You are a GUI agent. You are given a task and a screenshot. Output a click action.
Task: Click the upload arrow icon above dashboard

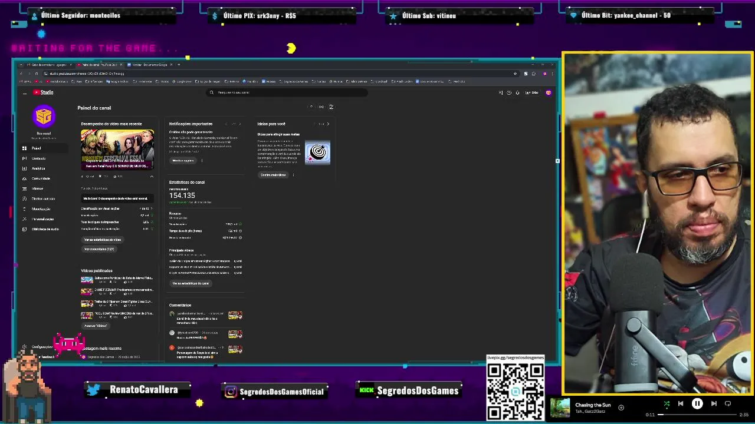(x=311, y=107)
